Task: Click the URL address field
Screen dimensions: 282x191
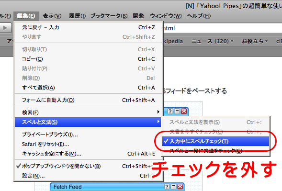Action: coord(223,28)
